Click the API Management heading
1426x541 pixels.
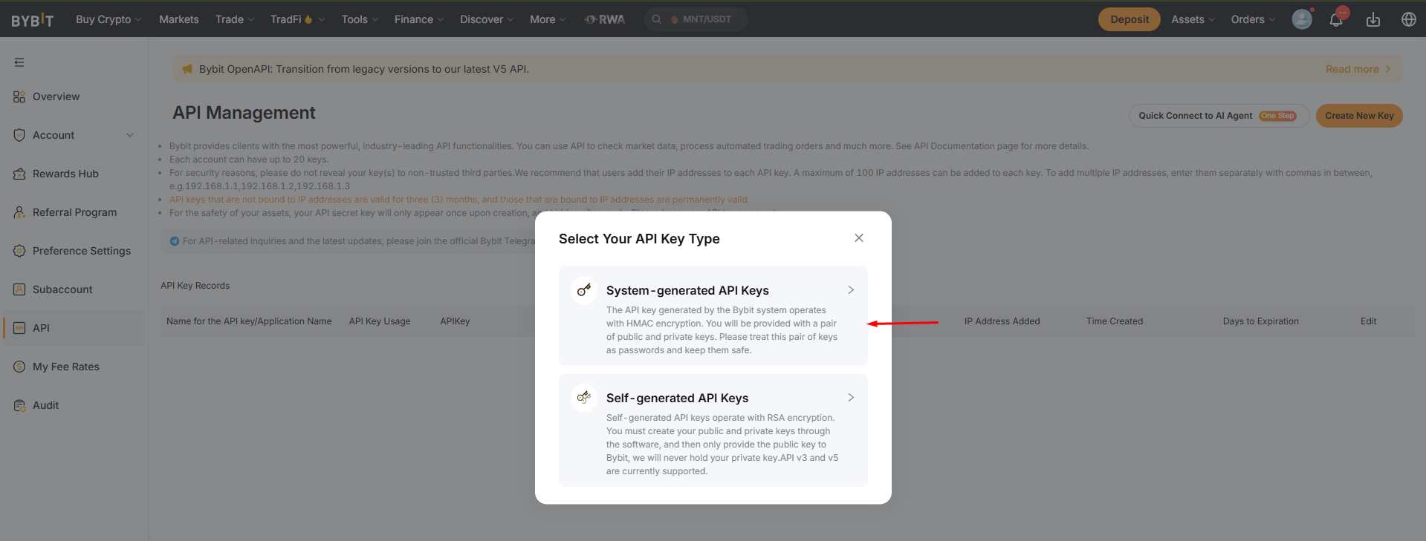click(x=244, y=113)
